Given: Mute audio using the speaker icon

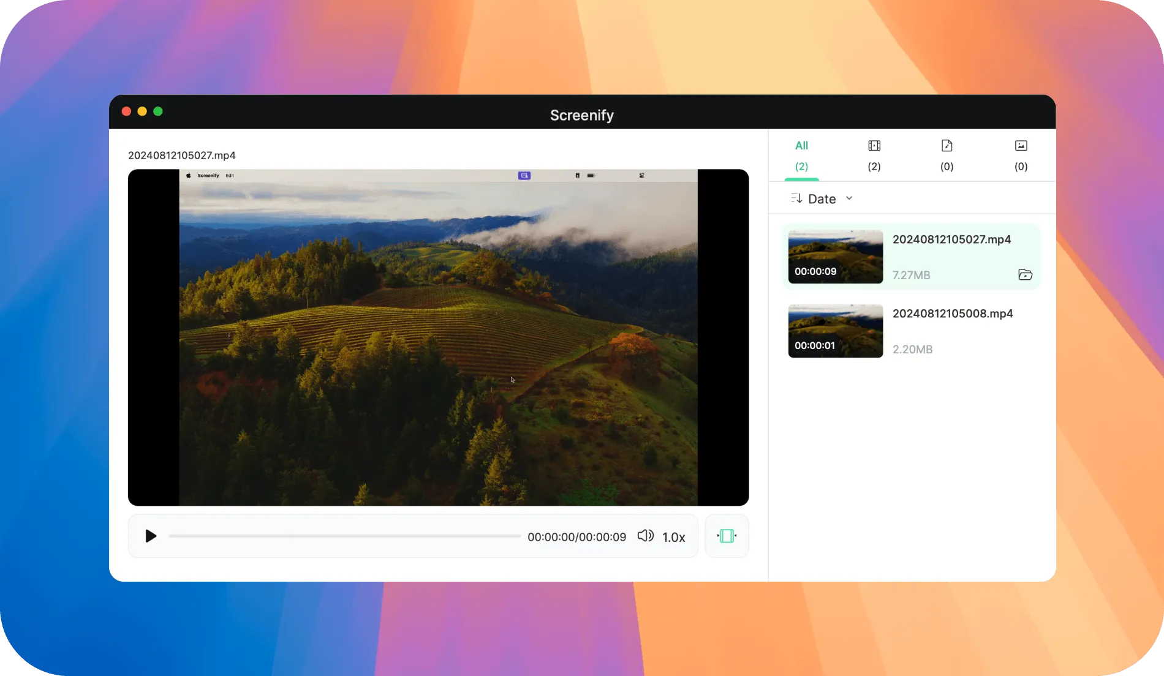Looking at the screenshot, I should [x=646, y=536].
